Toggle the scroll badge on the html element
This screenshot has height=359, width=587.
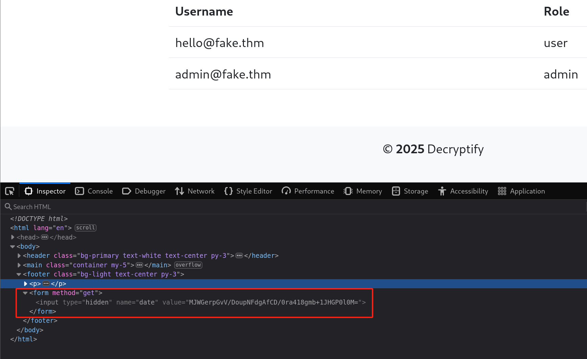tap(85, 227)
